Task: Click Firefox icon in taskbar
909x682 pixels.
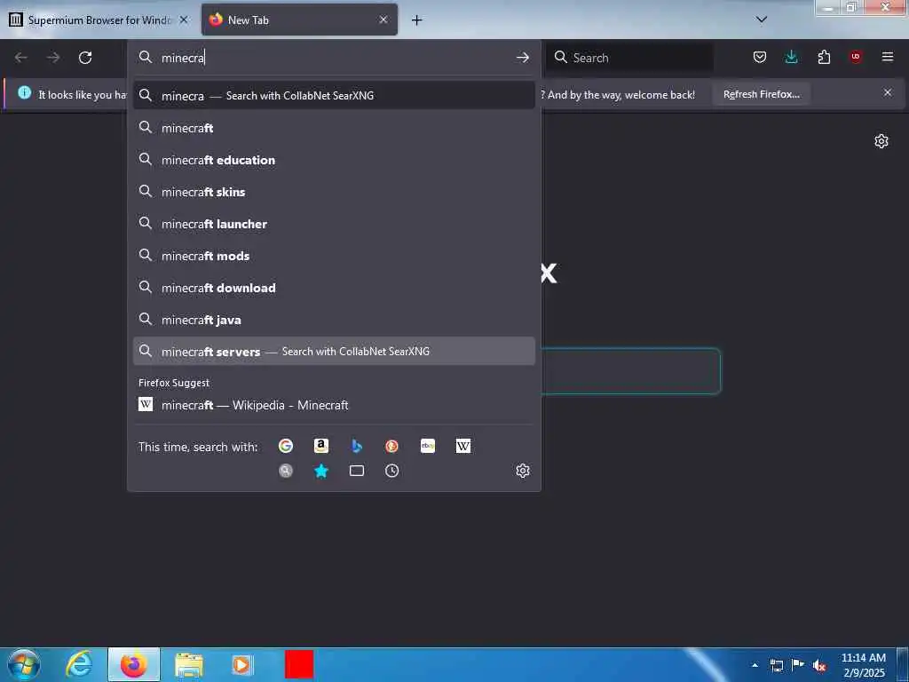Action: pos(133,664)
